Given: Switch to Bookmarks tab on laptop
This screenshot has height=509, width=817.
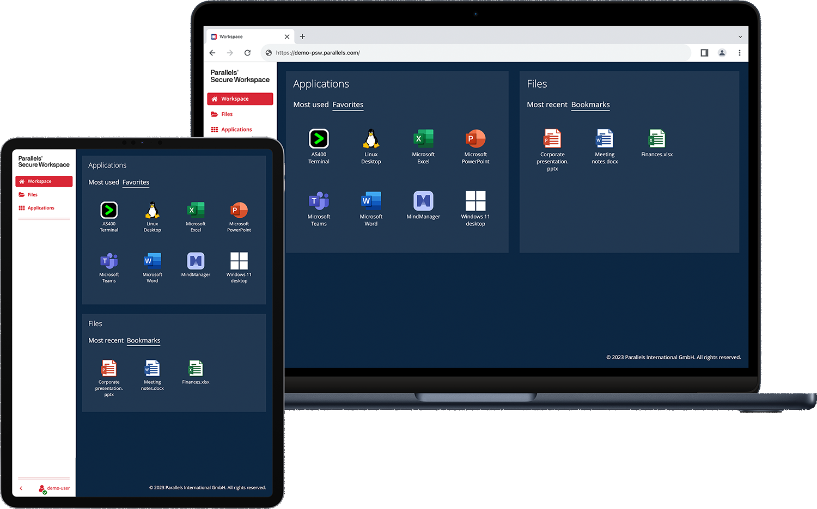Looking at the screenshot, I should tap(590, 105).
